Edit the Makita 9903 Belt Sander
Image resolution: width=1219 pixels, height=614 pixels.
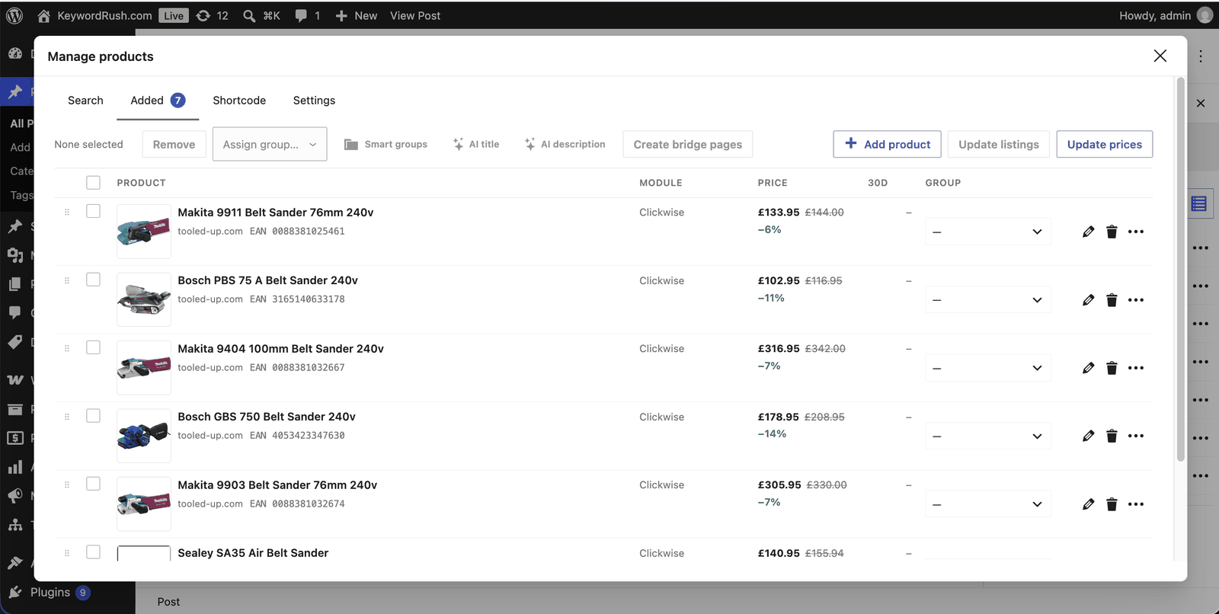click(1088, 504)
